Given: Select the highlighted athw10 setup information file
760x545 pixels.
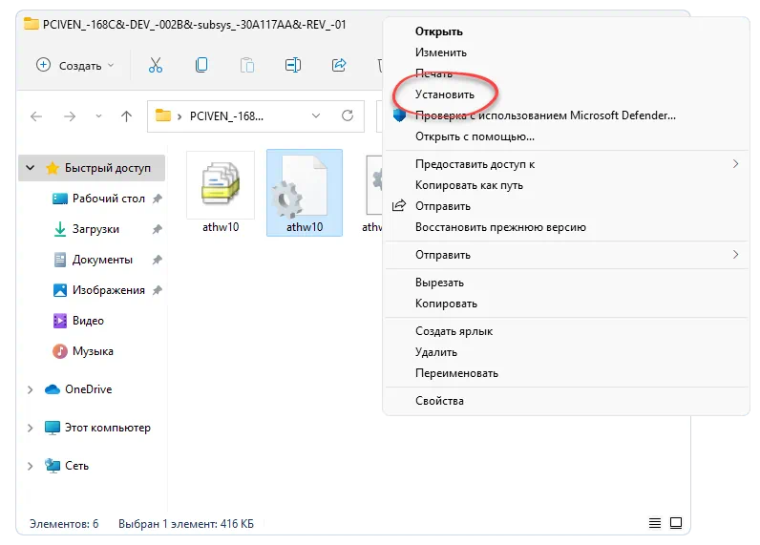Looking at the screenshot, I should [x=305, y=193].
